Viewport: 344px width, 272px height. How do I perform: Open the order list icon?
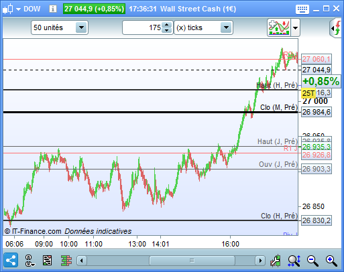47,261
